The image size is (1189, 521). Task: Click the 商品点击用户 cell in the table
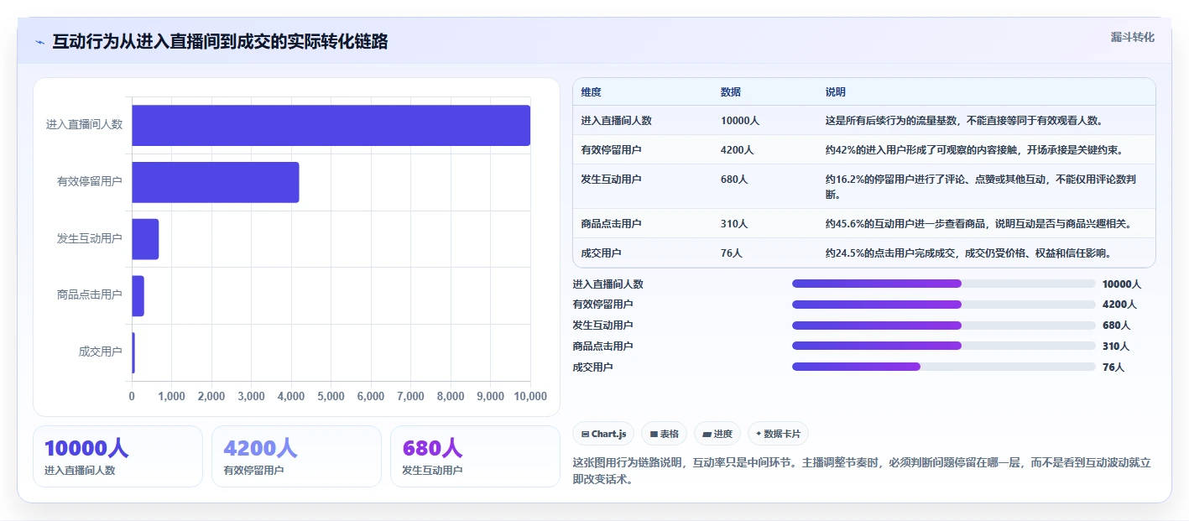pos(611,224)
